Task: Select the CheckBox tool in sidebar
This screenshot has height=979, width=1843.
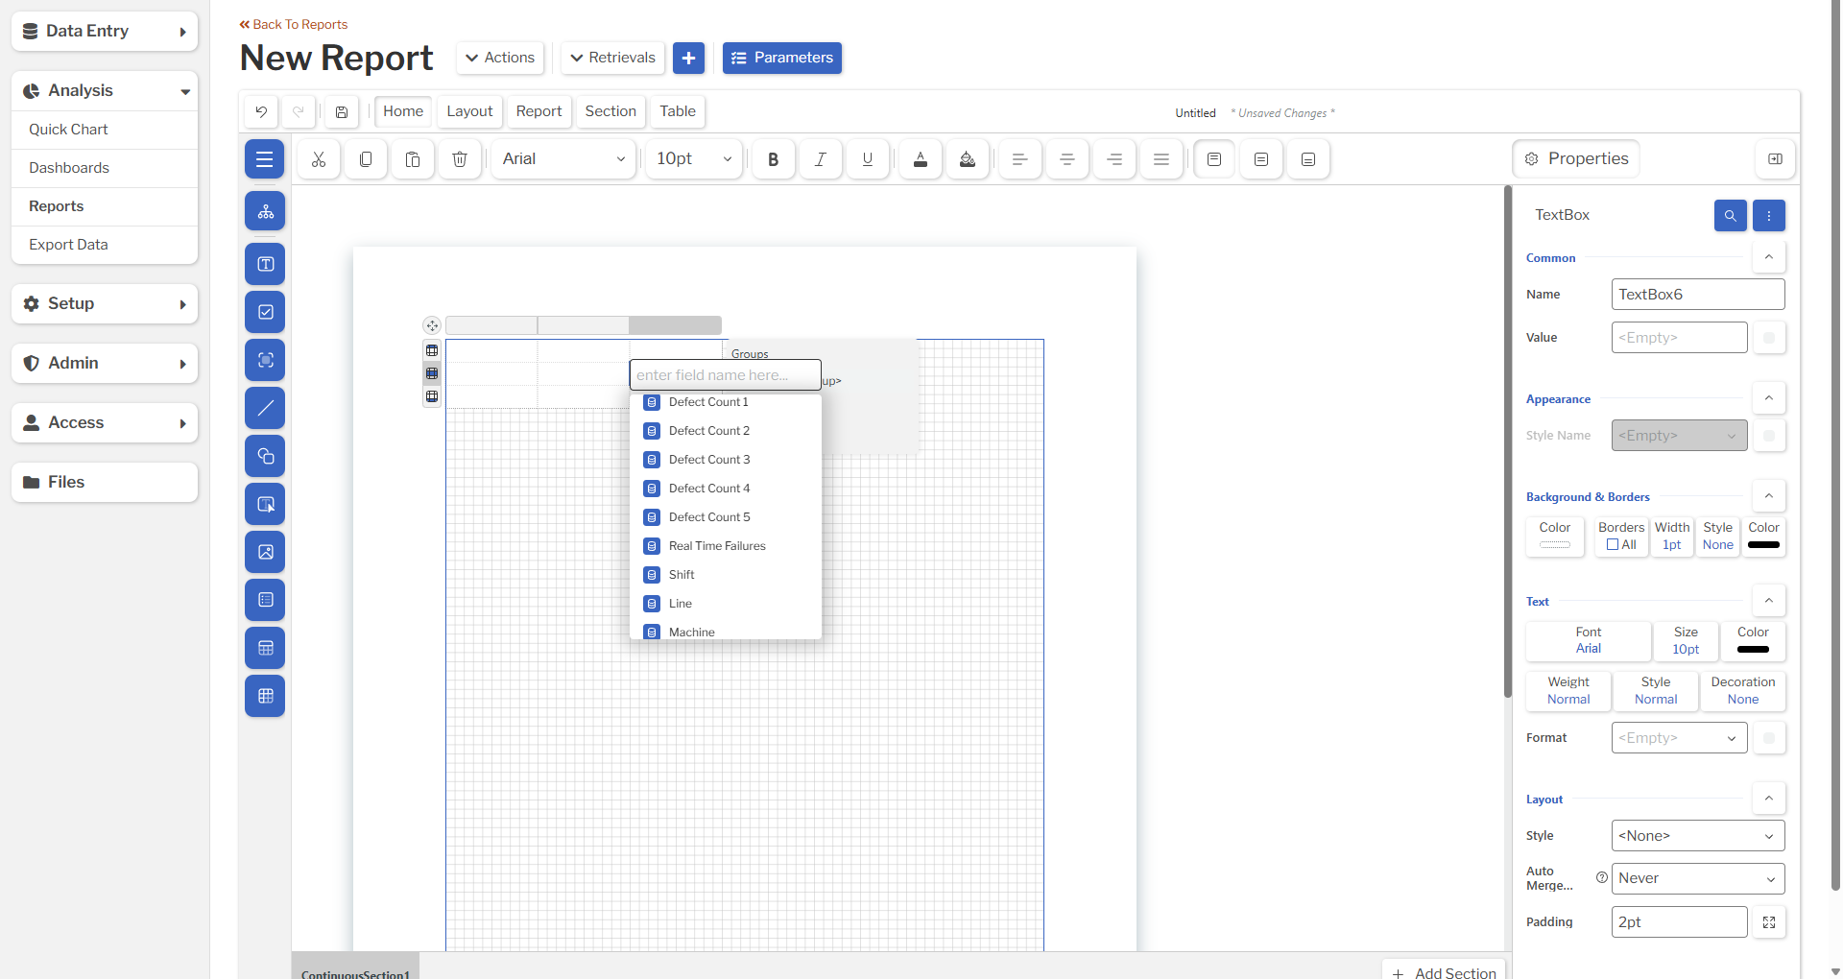Action: click(x=265, y=312)
